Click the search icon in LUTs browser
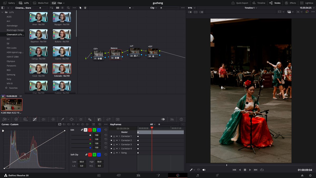316x178 pixels. tap(68, 8)
